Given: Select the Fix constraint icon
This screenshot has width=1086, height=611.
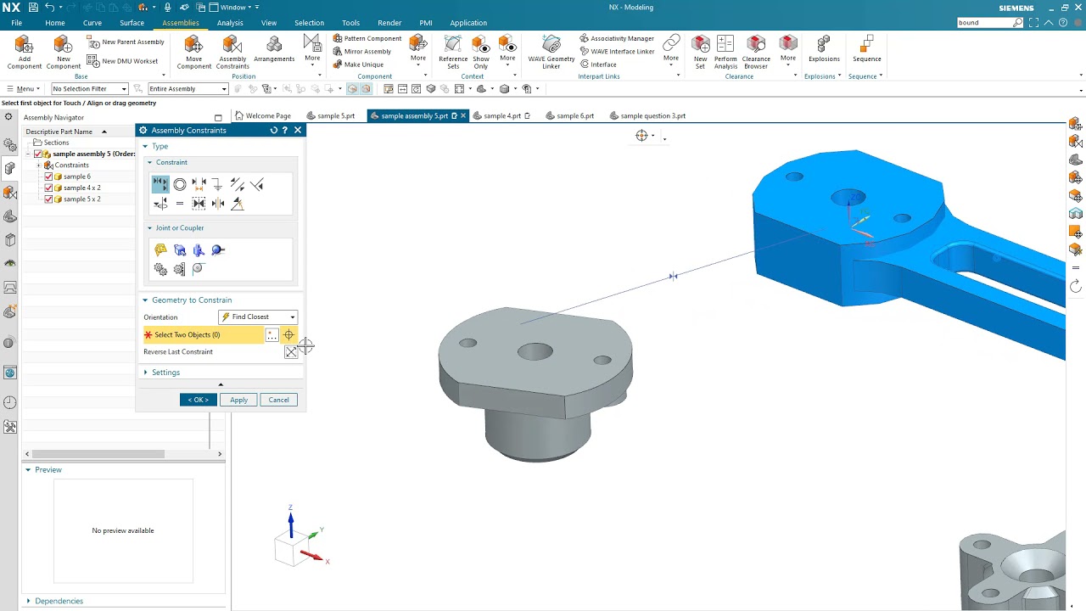Looking at the screenshot, I should (217, 184).
